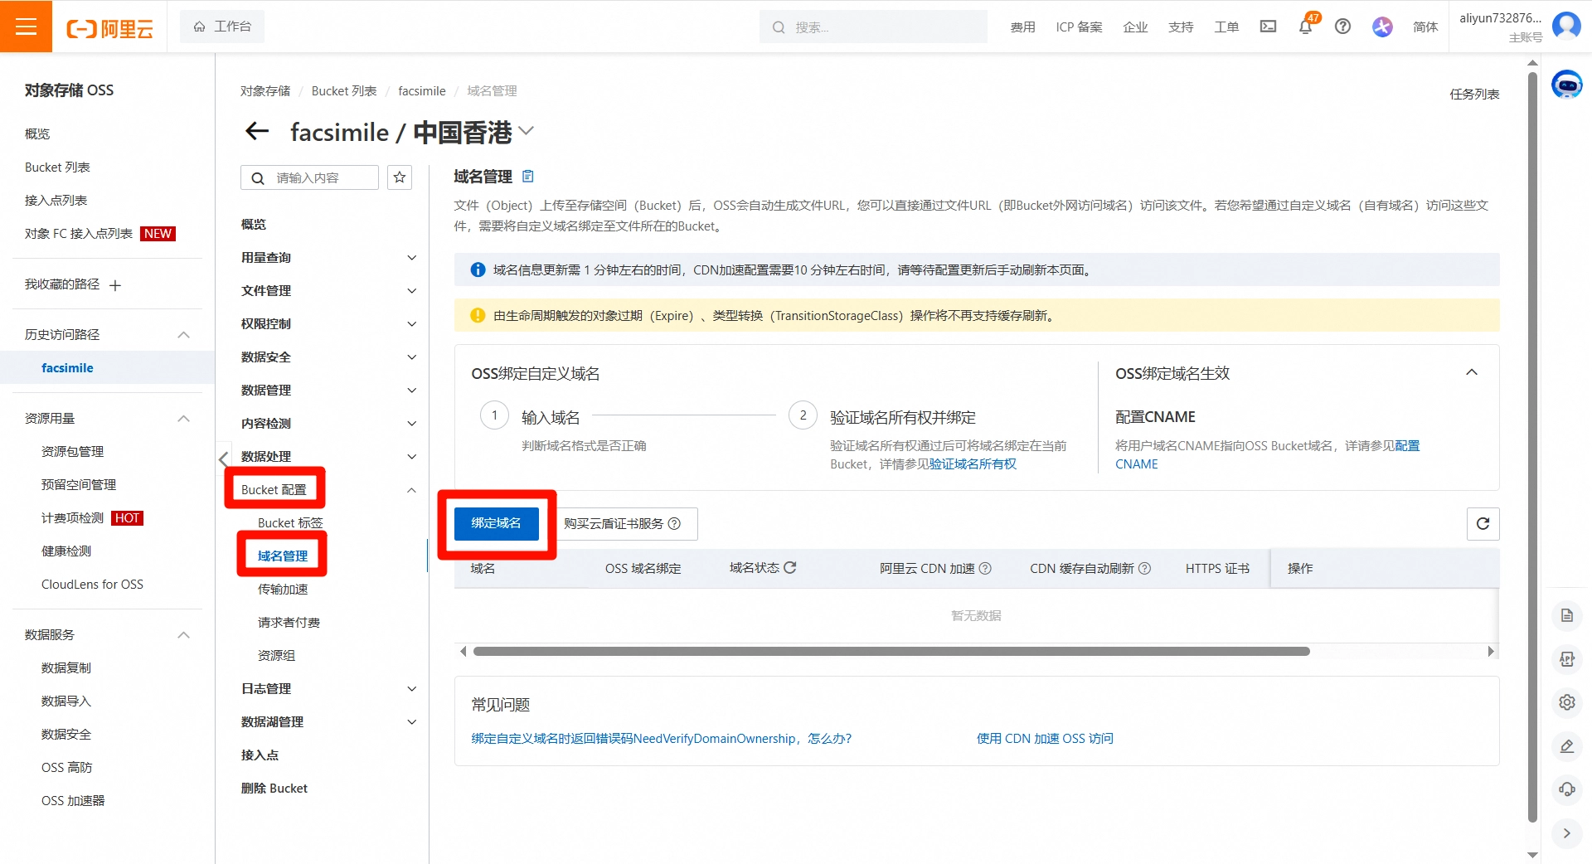This screenshot has width=1592, height=864.
Task: Open the hamburger main menu
Action: pyautogui.click(x=26, y=27)
